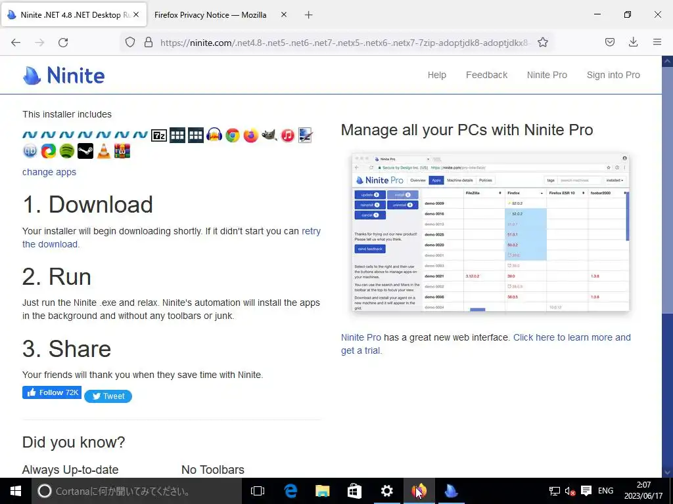The width and height of the screenshot is (673, 504).
Task: Click the GIMP mascot icon
Action: [x=269, y=135]
